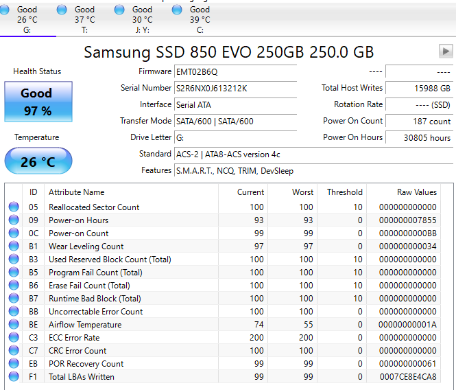
Task: Click the Drive Letter field G:
Action: [235, 137]
